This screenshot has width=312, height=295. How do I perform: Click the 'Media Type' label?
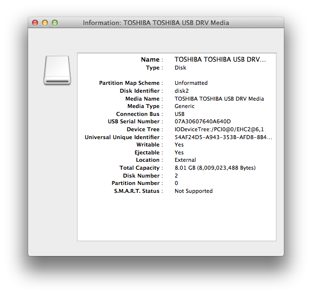144,107
